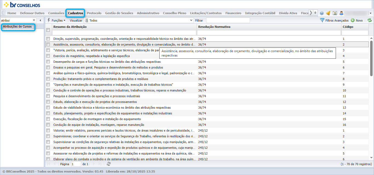Click the pagination reload icon

click(x=109, y=164)
